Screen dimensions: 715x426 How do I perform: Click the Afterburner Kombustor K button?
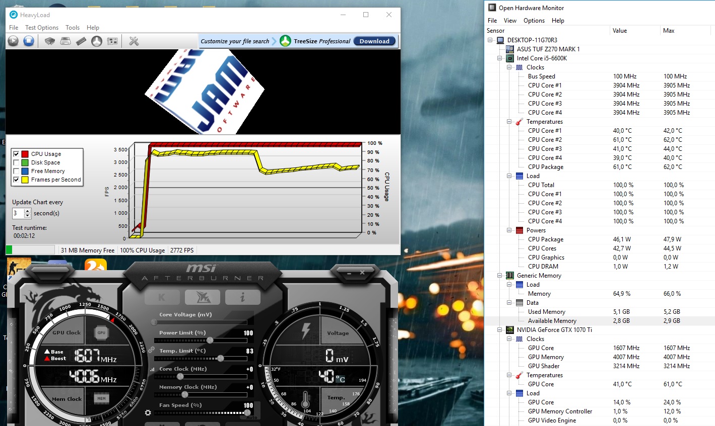click(x=162, y=297)
